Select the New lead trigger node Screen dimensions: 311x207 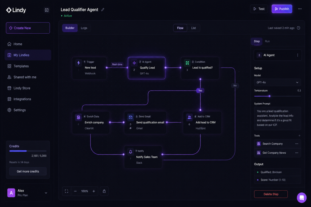(x=90, y=68)
